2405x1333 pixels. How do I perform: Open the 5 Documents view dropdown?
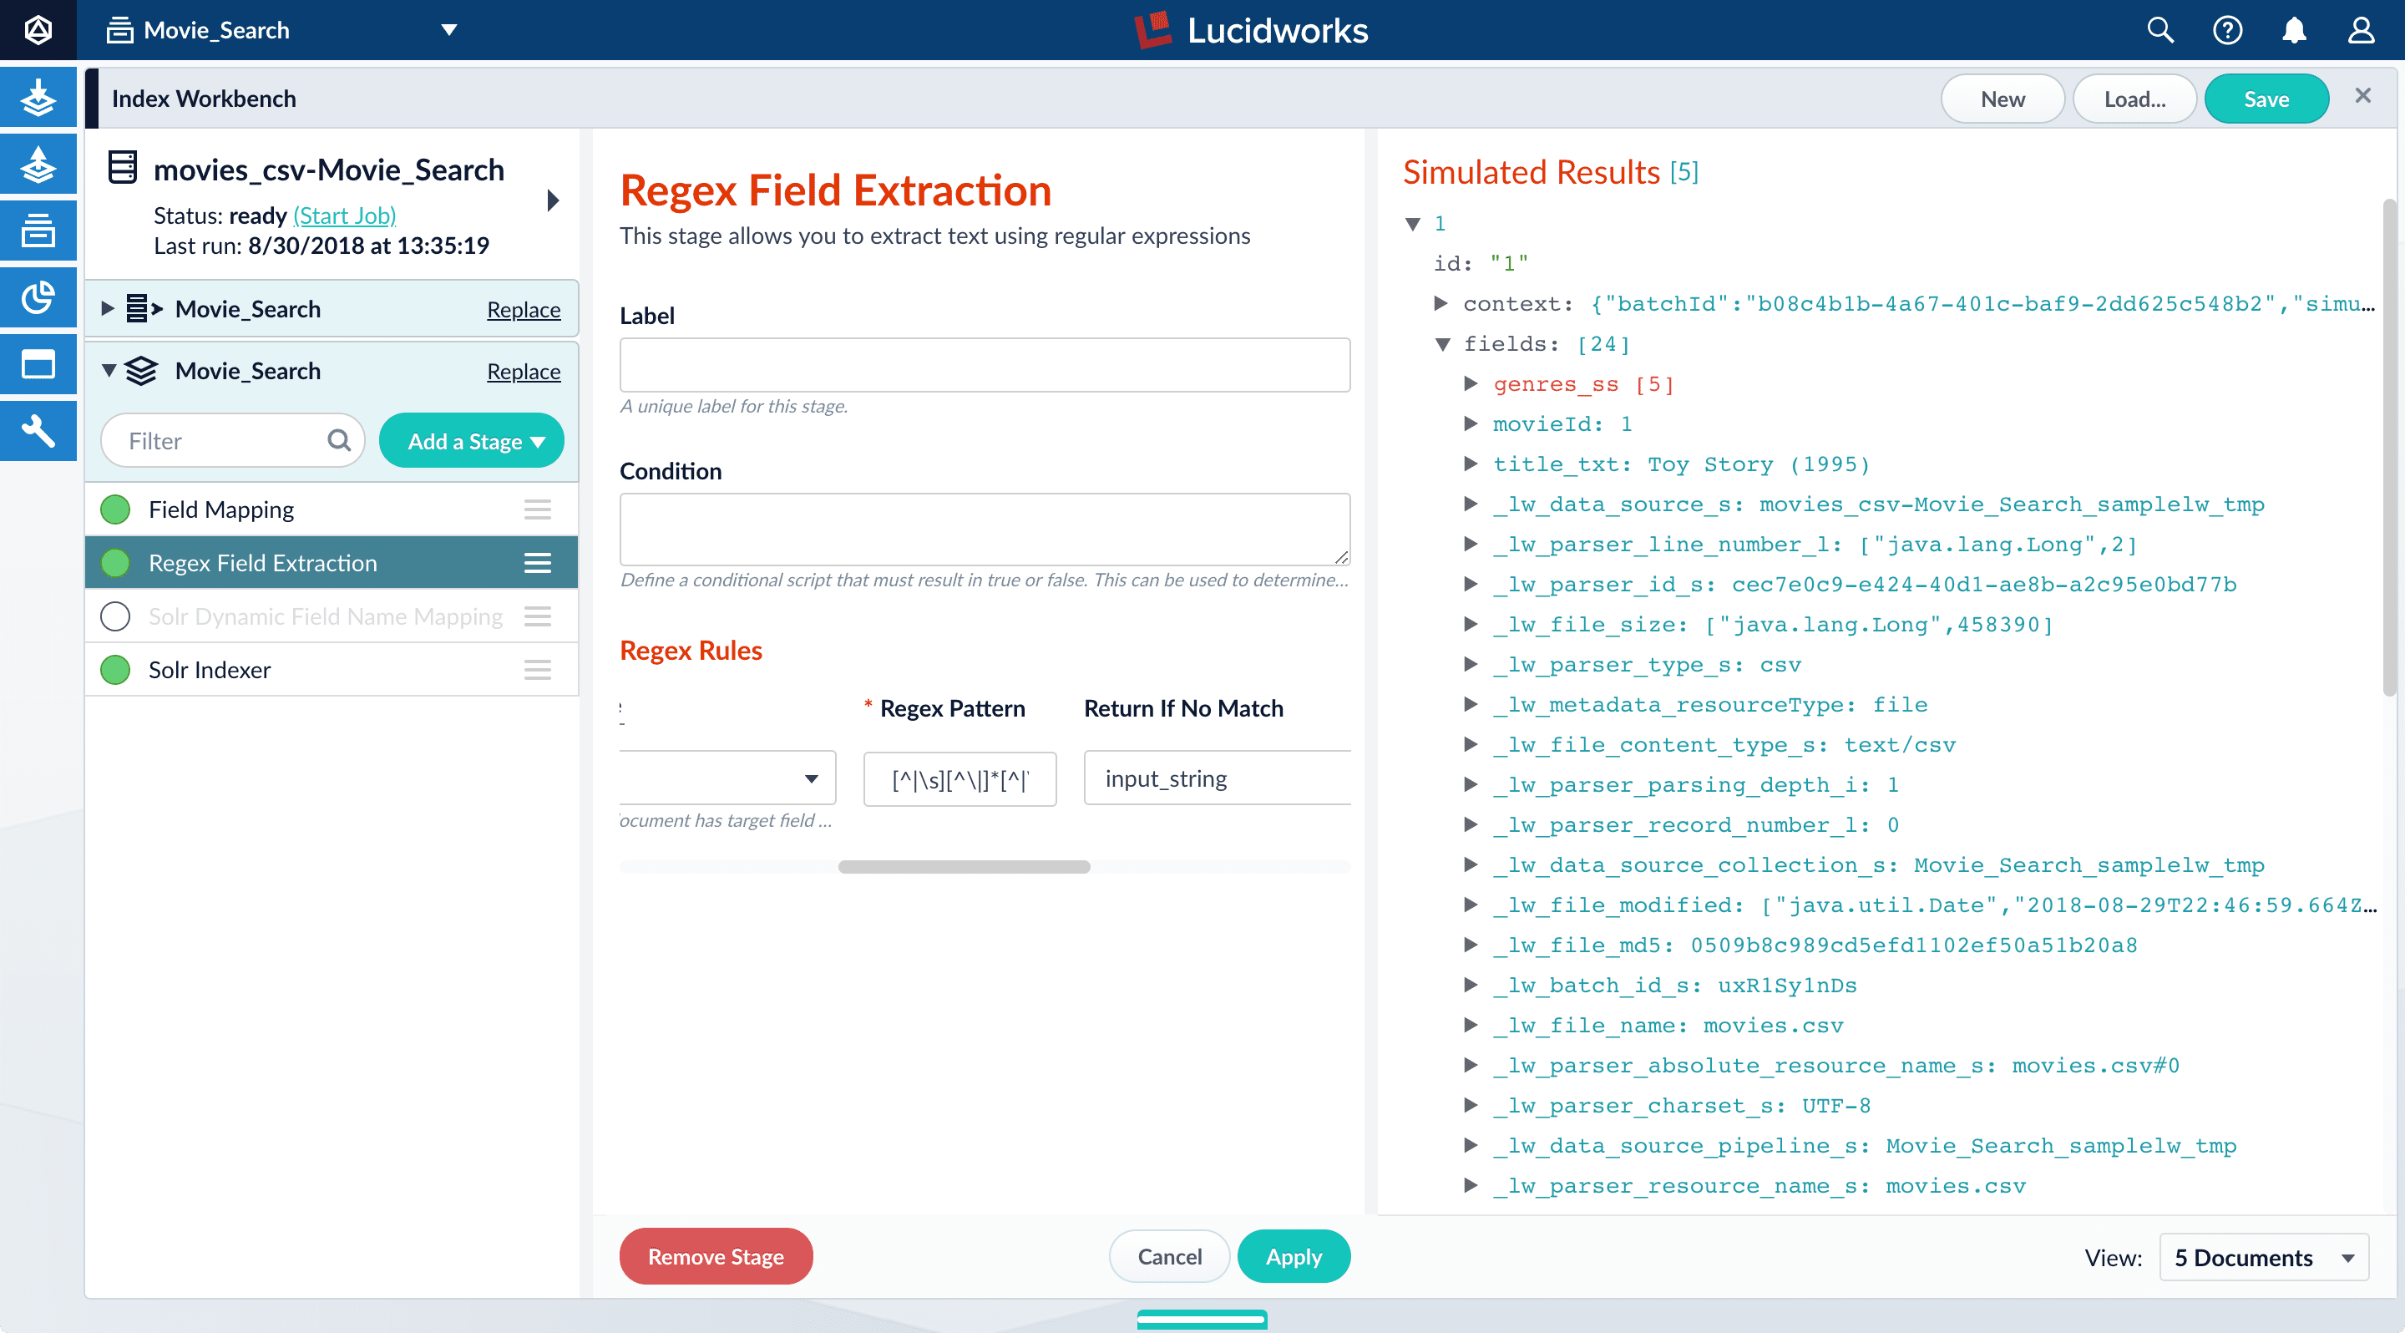click(x=2264, y=1257)
